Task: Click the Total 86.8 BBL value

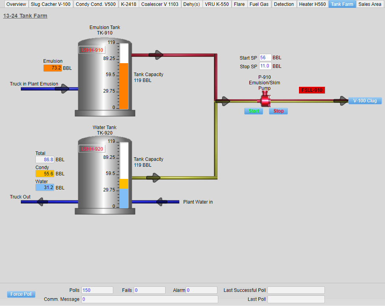Action: (45, 160)
